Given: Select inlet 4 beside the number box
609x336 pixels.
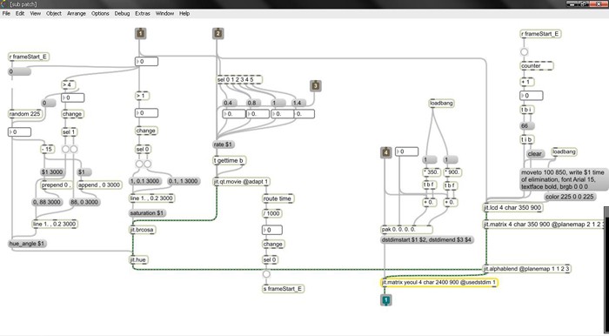Looking at the screenshot, I should (x=385, y=152).
